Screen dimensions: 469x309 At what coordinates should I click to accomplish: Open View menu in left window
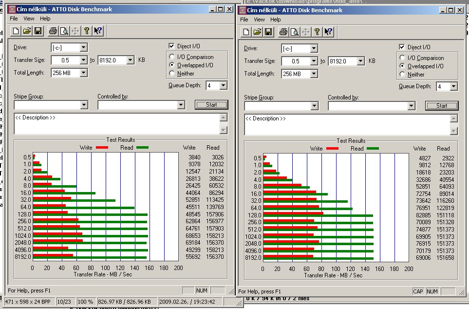(x=29, y=19)
